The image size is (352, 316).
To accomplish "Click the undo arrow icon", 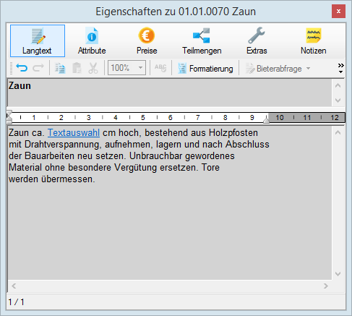I will coord(22,68).
